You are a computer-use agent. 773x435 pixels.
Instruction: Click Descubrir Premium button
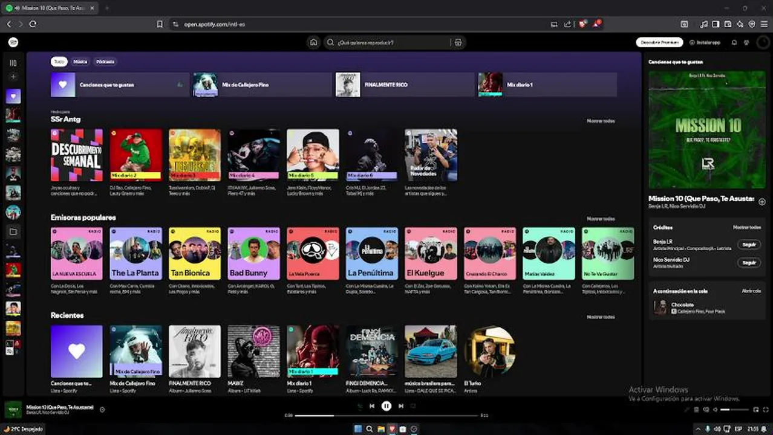pos(659,42)
